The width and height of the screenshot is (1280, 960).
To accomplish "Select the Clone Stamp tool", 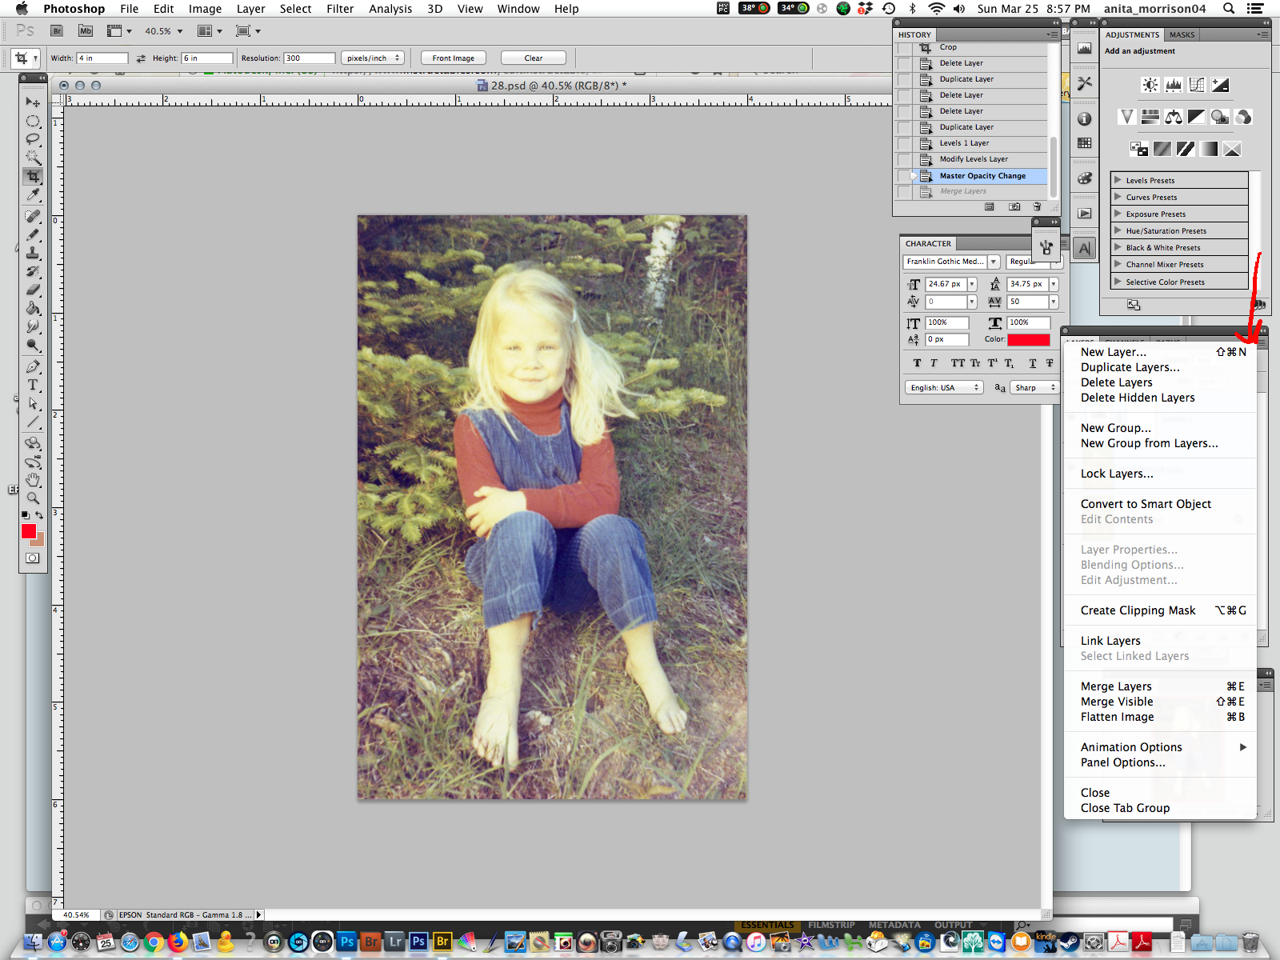I will click(33, 253).
